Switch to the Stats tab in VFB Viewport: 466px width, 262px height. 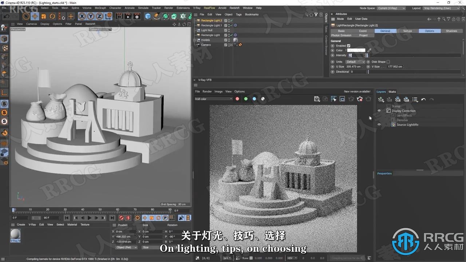click(392, 92)
